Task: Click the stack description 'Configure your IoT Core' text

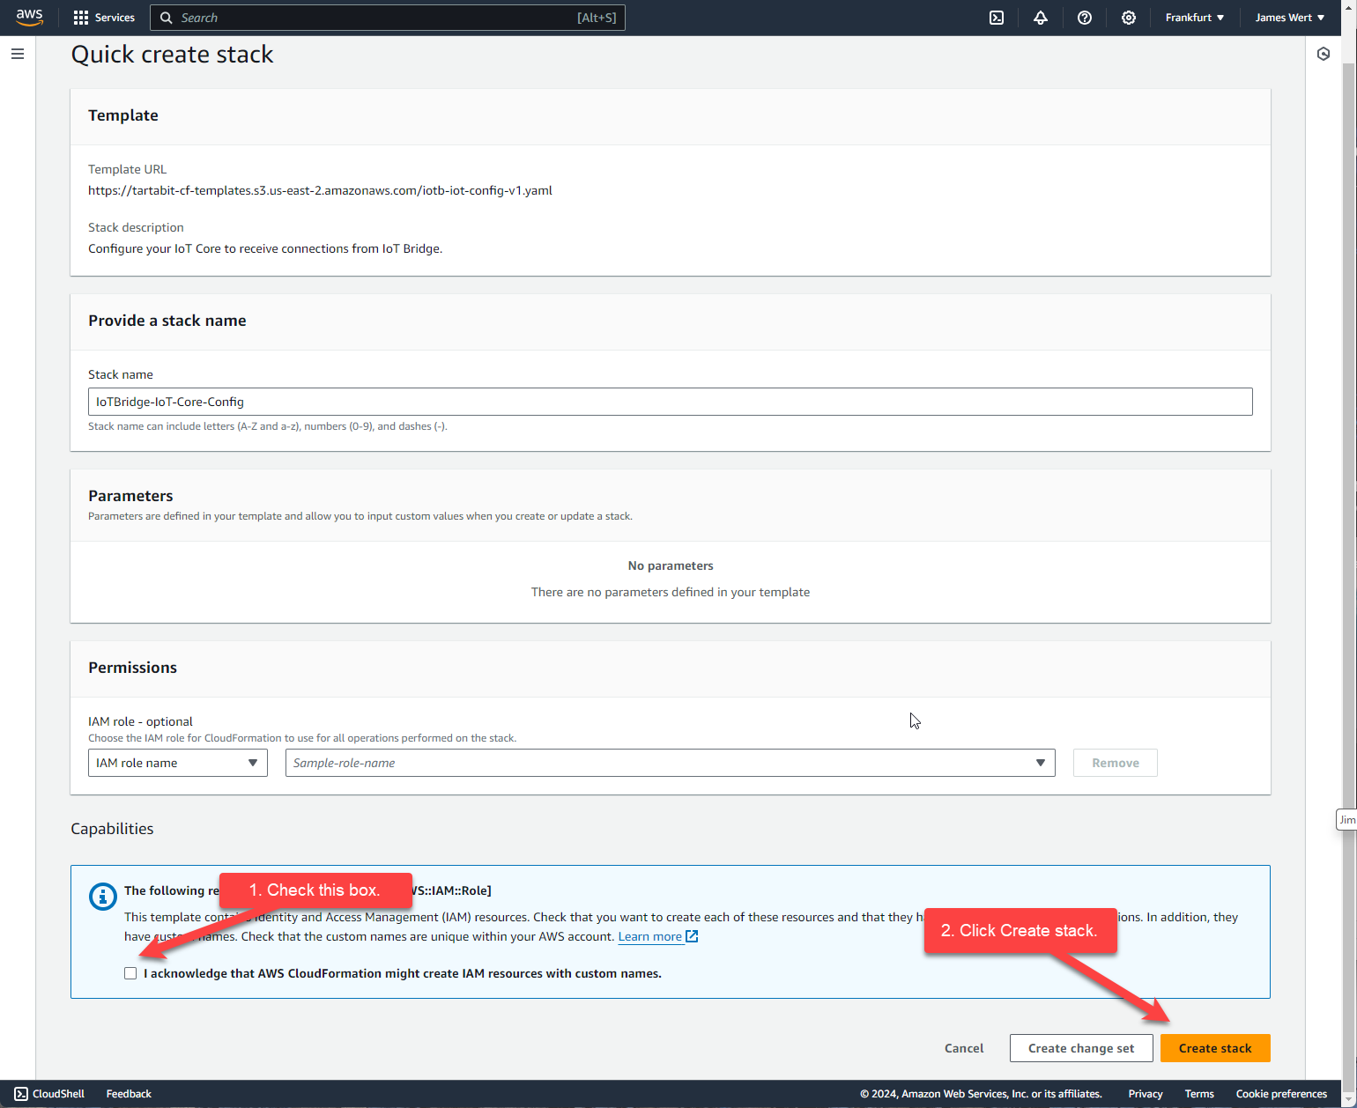Action: click(x=265, y=248)
